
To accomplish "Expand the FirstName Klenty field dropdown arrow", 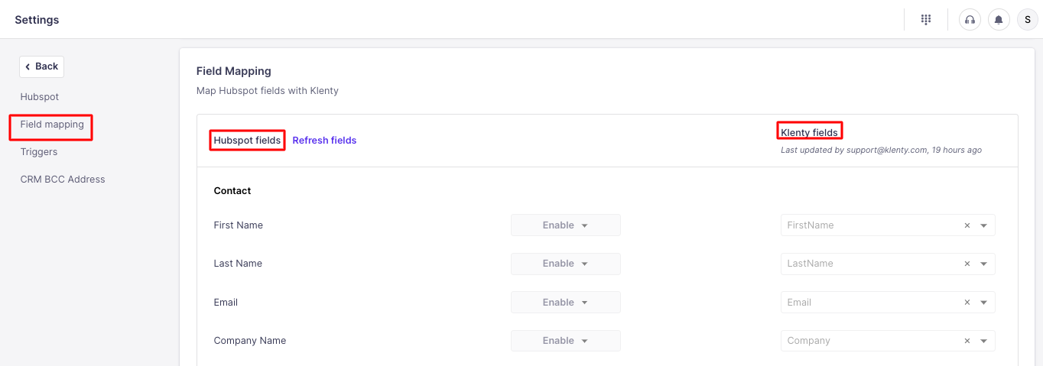I will (983, 225).
